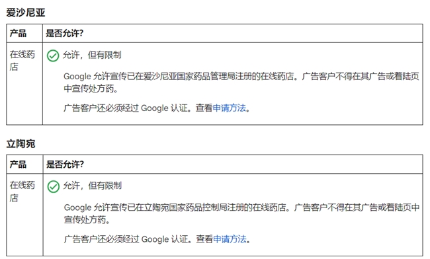
Task: Open the 申请方法 link in 立陶宛 table
Action: (230, 239)
